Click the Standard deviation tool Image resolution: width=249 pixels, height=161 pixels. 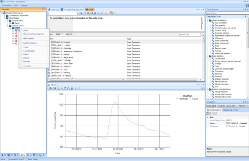point(222,84)
